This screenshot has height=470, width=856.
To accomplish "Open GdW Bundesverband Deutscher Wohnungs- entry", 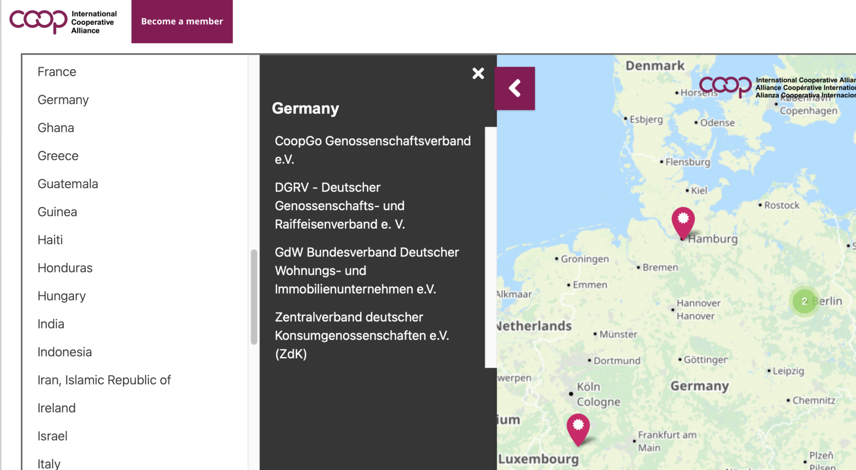I will 366,271.
